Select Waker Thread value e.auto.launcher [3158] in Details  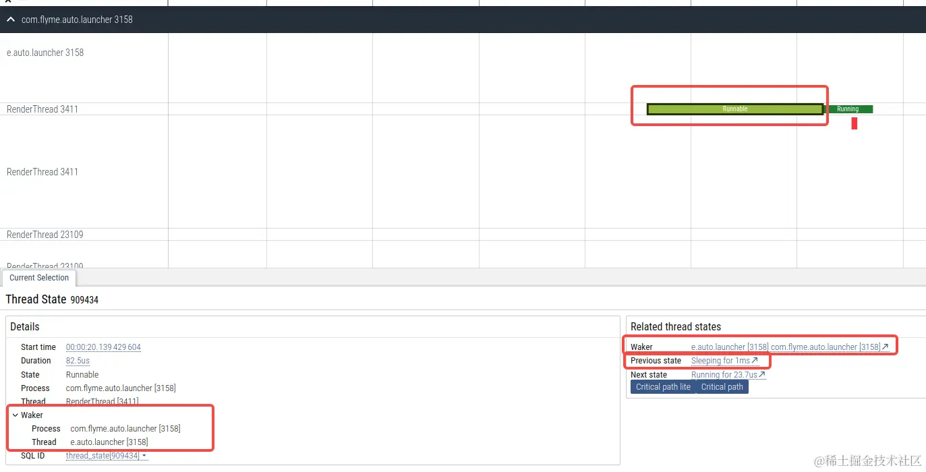pyautogui.click(x=109, y=442)
